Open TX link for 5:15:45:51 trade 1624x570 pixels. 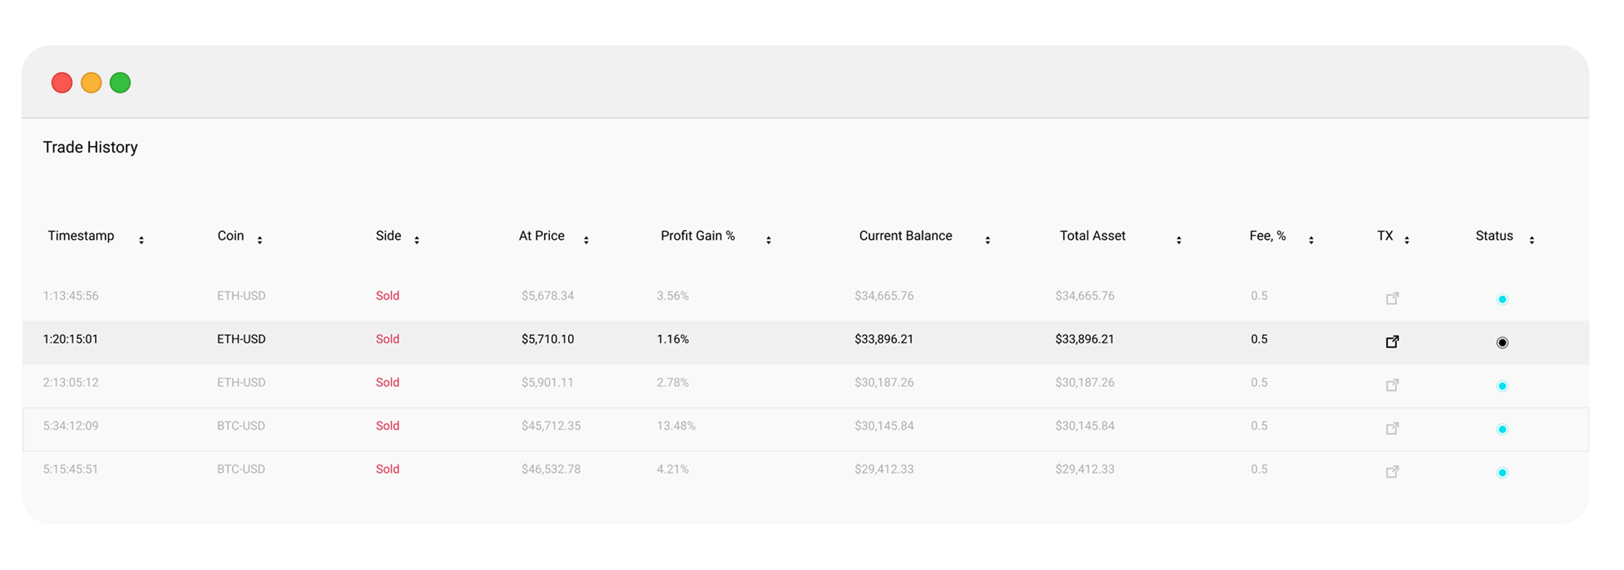click(1391, 472)
